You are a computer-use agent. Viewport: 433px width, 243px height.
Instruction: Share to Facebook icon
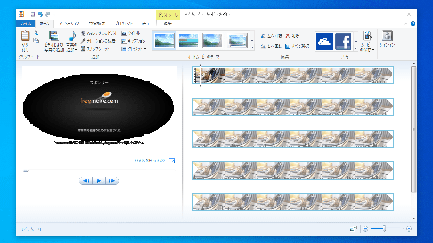(343, 41)
